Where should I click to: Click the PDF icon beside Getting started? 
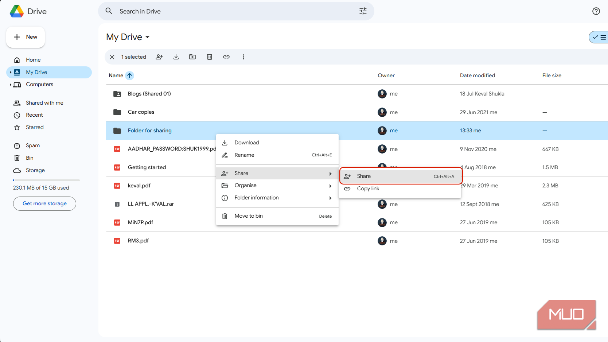117,167
